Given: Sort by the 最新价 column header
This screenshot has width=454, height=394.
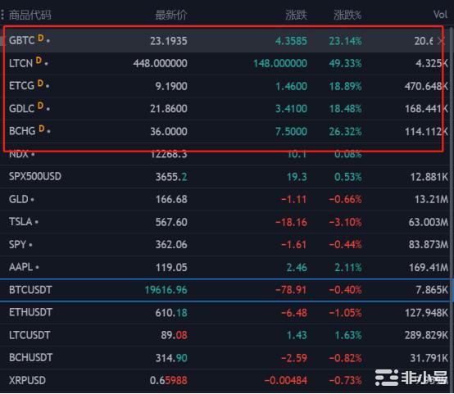Looking at the screenshot, I should coord(171,15).
